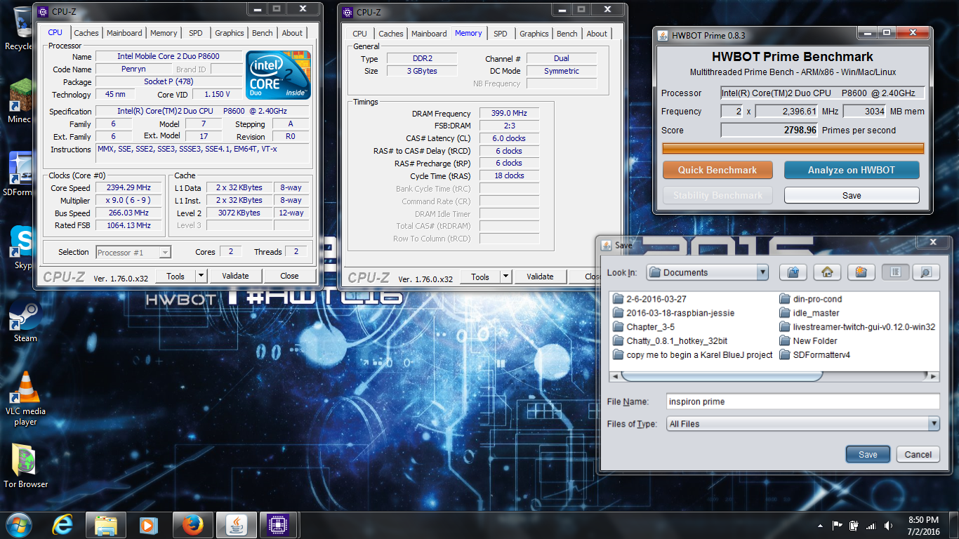
Task: Click the orange benchmark progress bar
Action: pyautogui.click(x=793, y=148)
